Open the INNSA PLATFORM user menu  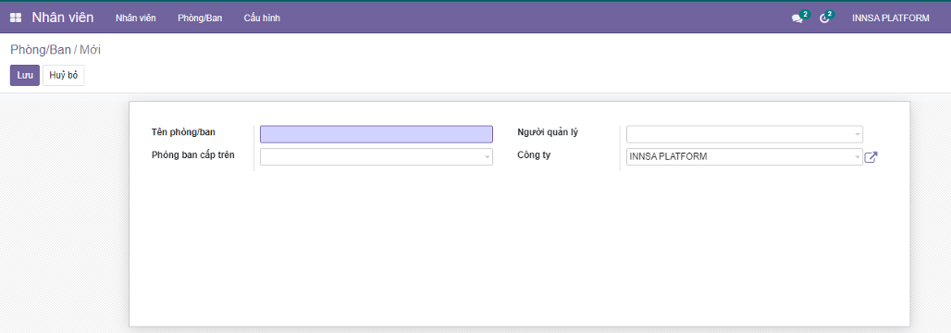click(x=890, y=18)
